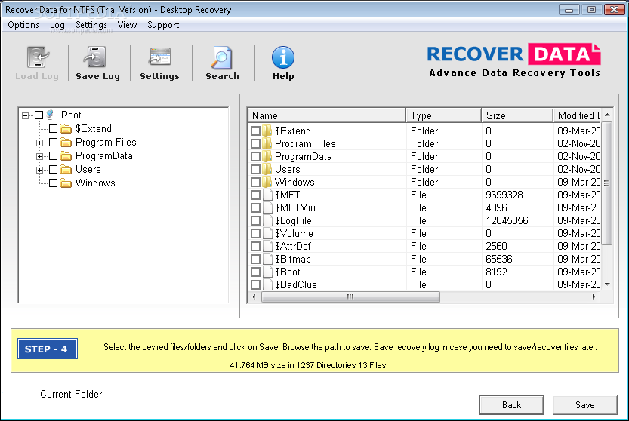Click the 65536 size value
Screen dimensions: 629x421
499,259
